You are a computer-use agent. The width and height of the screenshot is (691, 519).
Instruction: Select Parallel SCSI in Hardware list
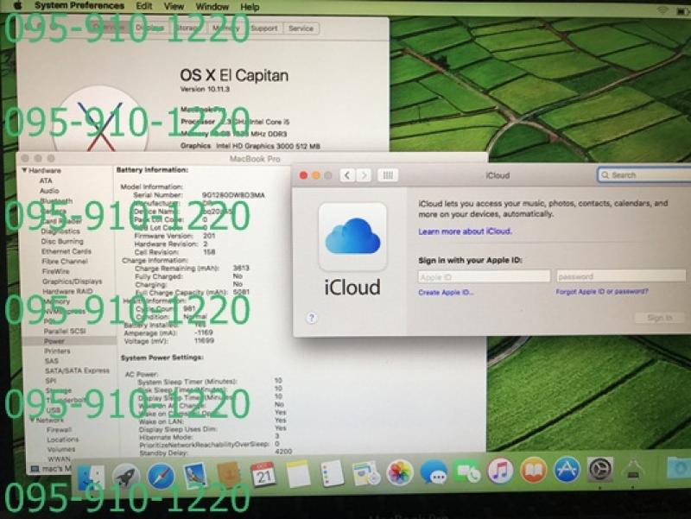[x=65, y=332]
